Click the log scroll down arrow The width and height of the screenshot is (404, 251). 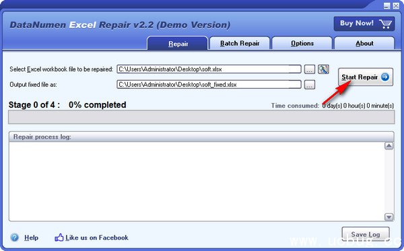(x=389, y=217)
